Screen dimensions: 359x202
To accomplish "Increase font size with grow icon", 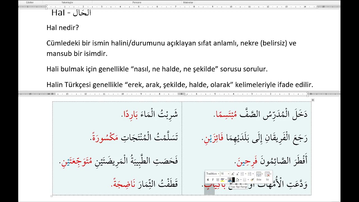I will pyautogui.click(x=233, y=174).
